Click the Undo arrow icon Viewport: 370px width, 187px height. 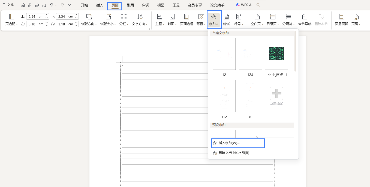pyautogui.click(x=51, y=5)
